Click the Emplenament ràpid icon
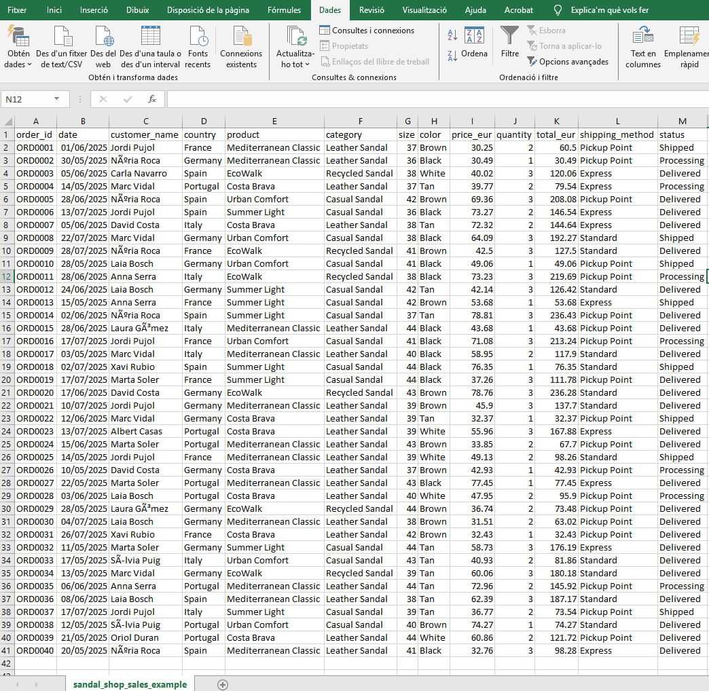Viewport: 709px width, 691px height. 689,36
